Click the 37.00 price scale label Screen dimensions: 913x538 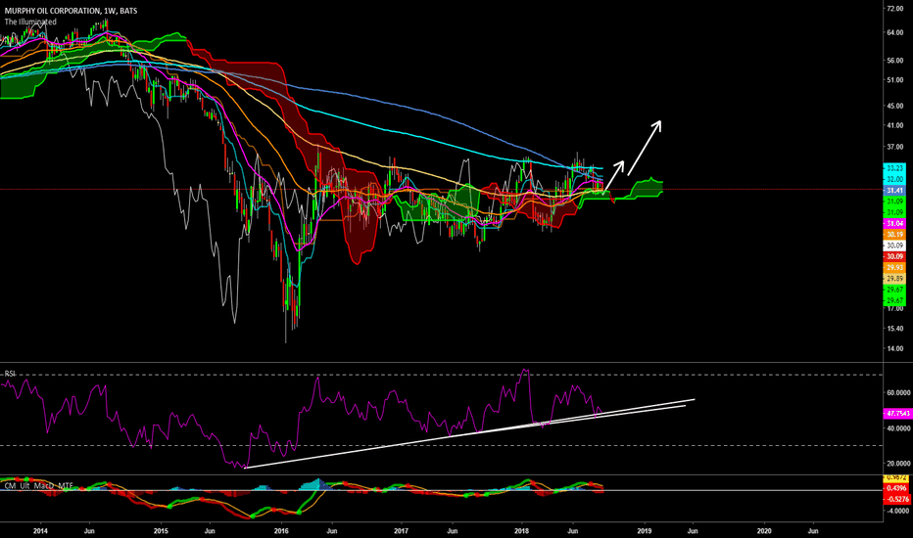(x=894, y=147)
